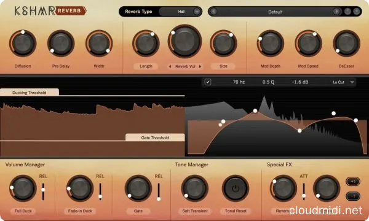Open the Reverb Type dropdown showing Hall
369x221 pixels.
click(x=180, y=12)
